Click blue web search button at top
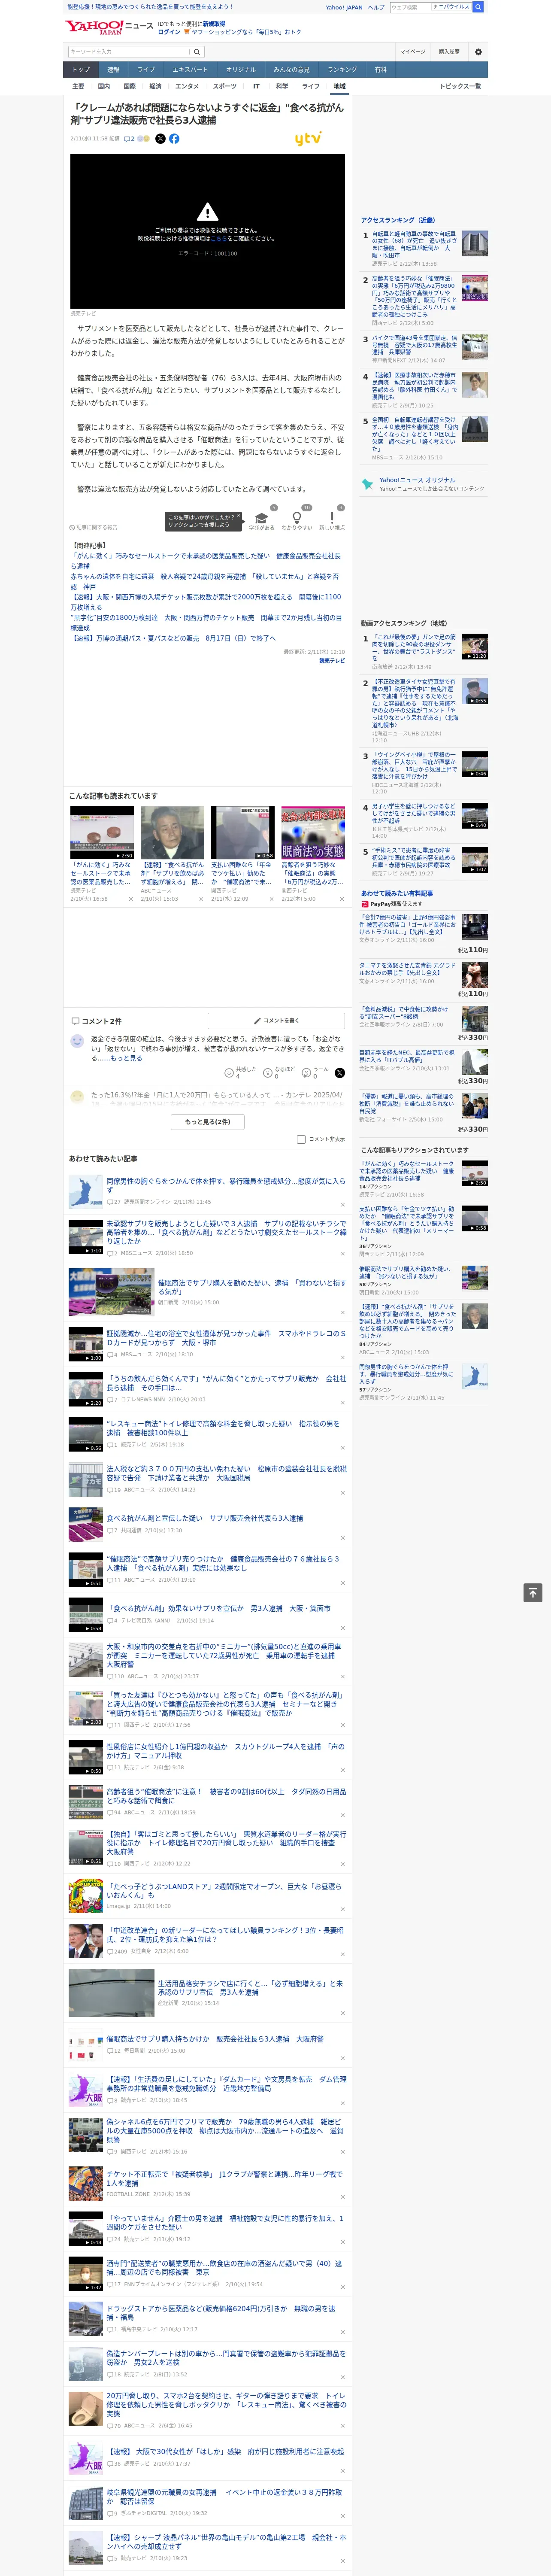 pos(478,7)
